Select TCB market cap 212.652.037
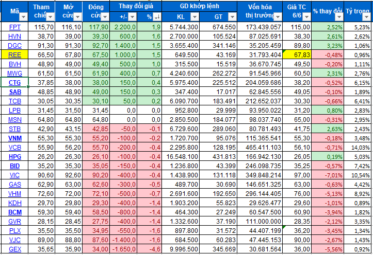Image resolution: width=373 pixels, height=255 pixels. (x=260, y=101)
